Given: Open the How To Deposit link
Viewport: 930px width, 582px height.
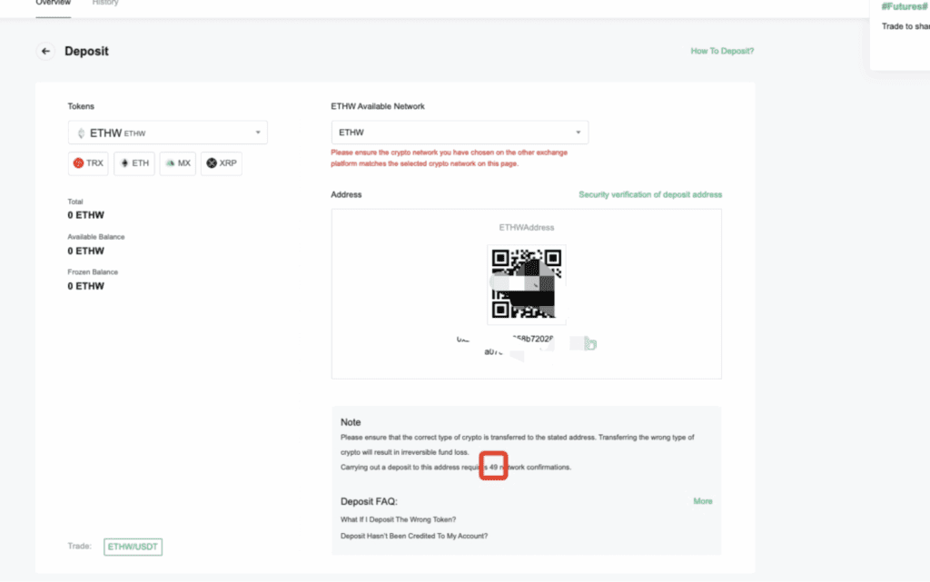Looking at the screenshot, I should 722,52.
